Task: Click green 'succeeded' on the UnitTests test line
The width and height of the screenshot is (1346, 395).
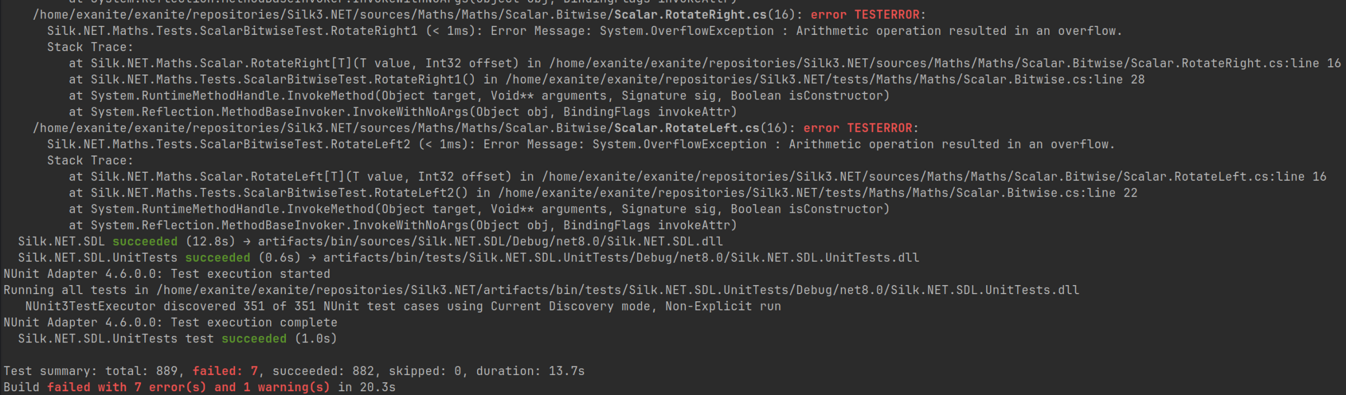Action: click(254, 339)
